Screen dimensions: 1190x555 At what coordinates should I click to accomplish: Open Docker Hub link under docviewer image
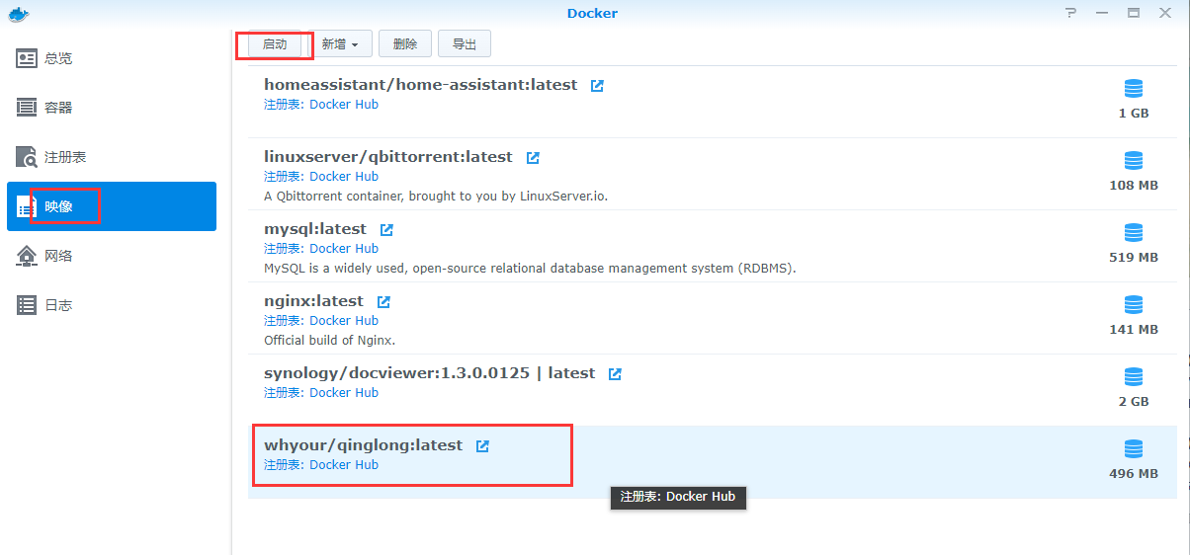(x=344, y=393)
